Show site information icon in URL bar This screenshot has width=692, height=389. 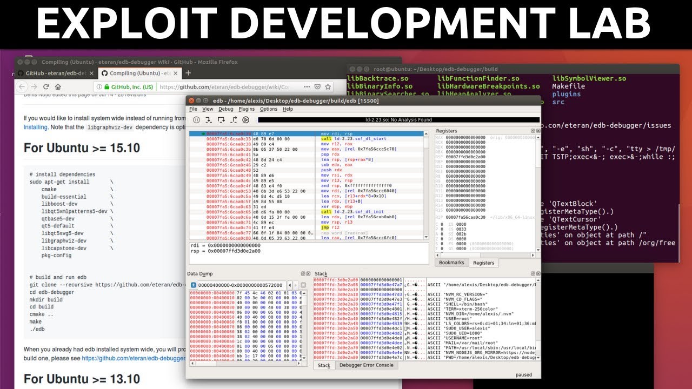pos(99,86)
